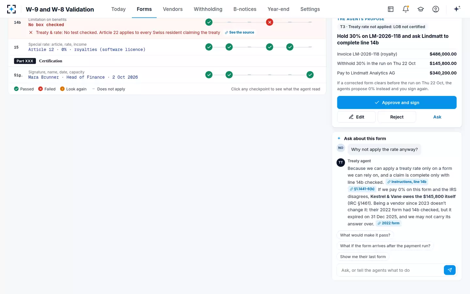Open the Instructions, line 14b citation

coord(407,182)
